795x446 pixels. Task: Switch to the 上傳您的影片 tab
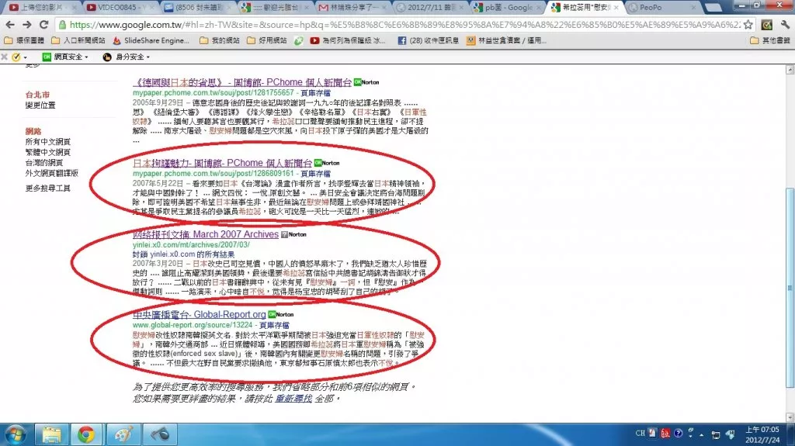[x=43, y=7]
